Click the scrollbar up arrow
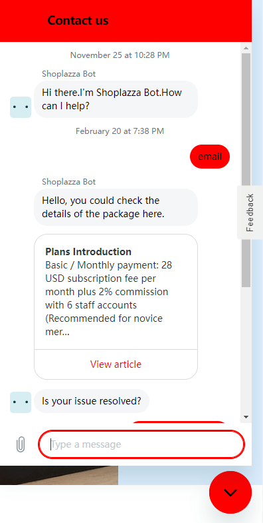 (246, 48)
